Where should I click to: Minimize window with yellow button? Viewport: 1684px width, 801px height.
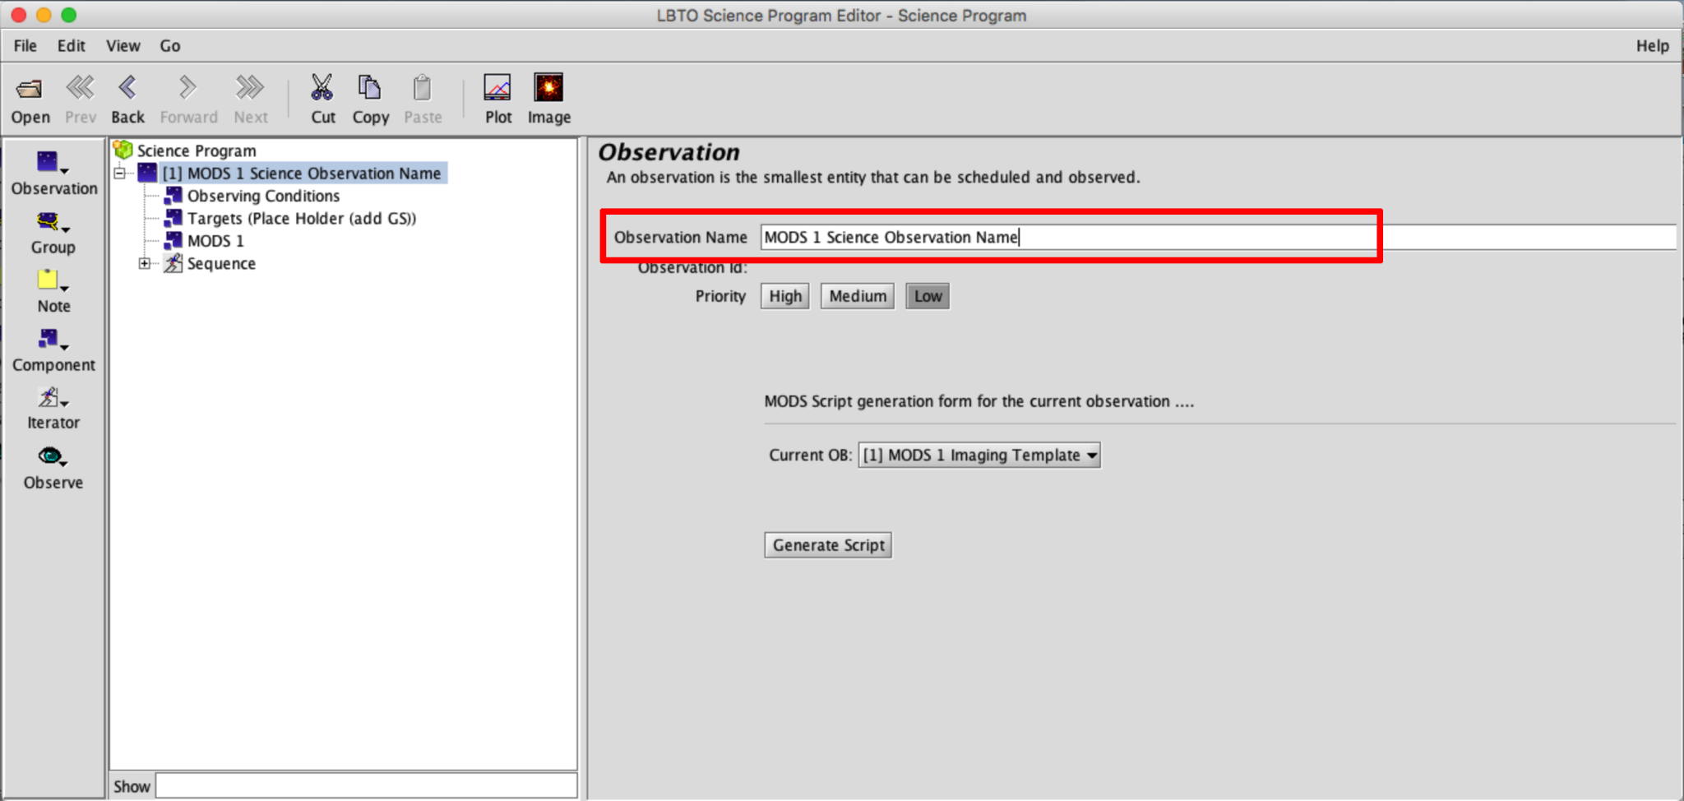coord(44,15)
